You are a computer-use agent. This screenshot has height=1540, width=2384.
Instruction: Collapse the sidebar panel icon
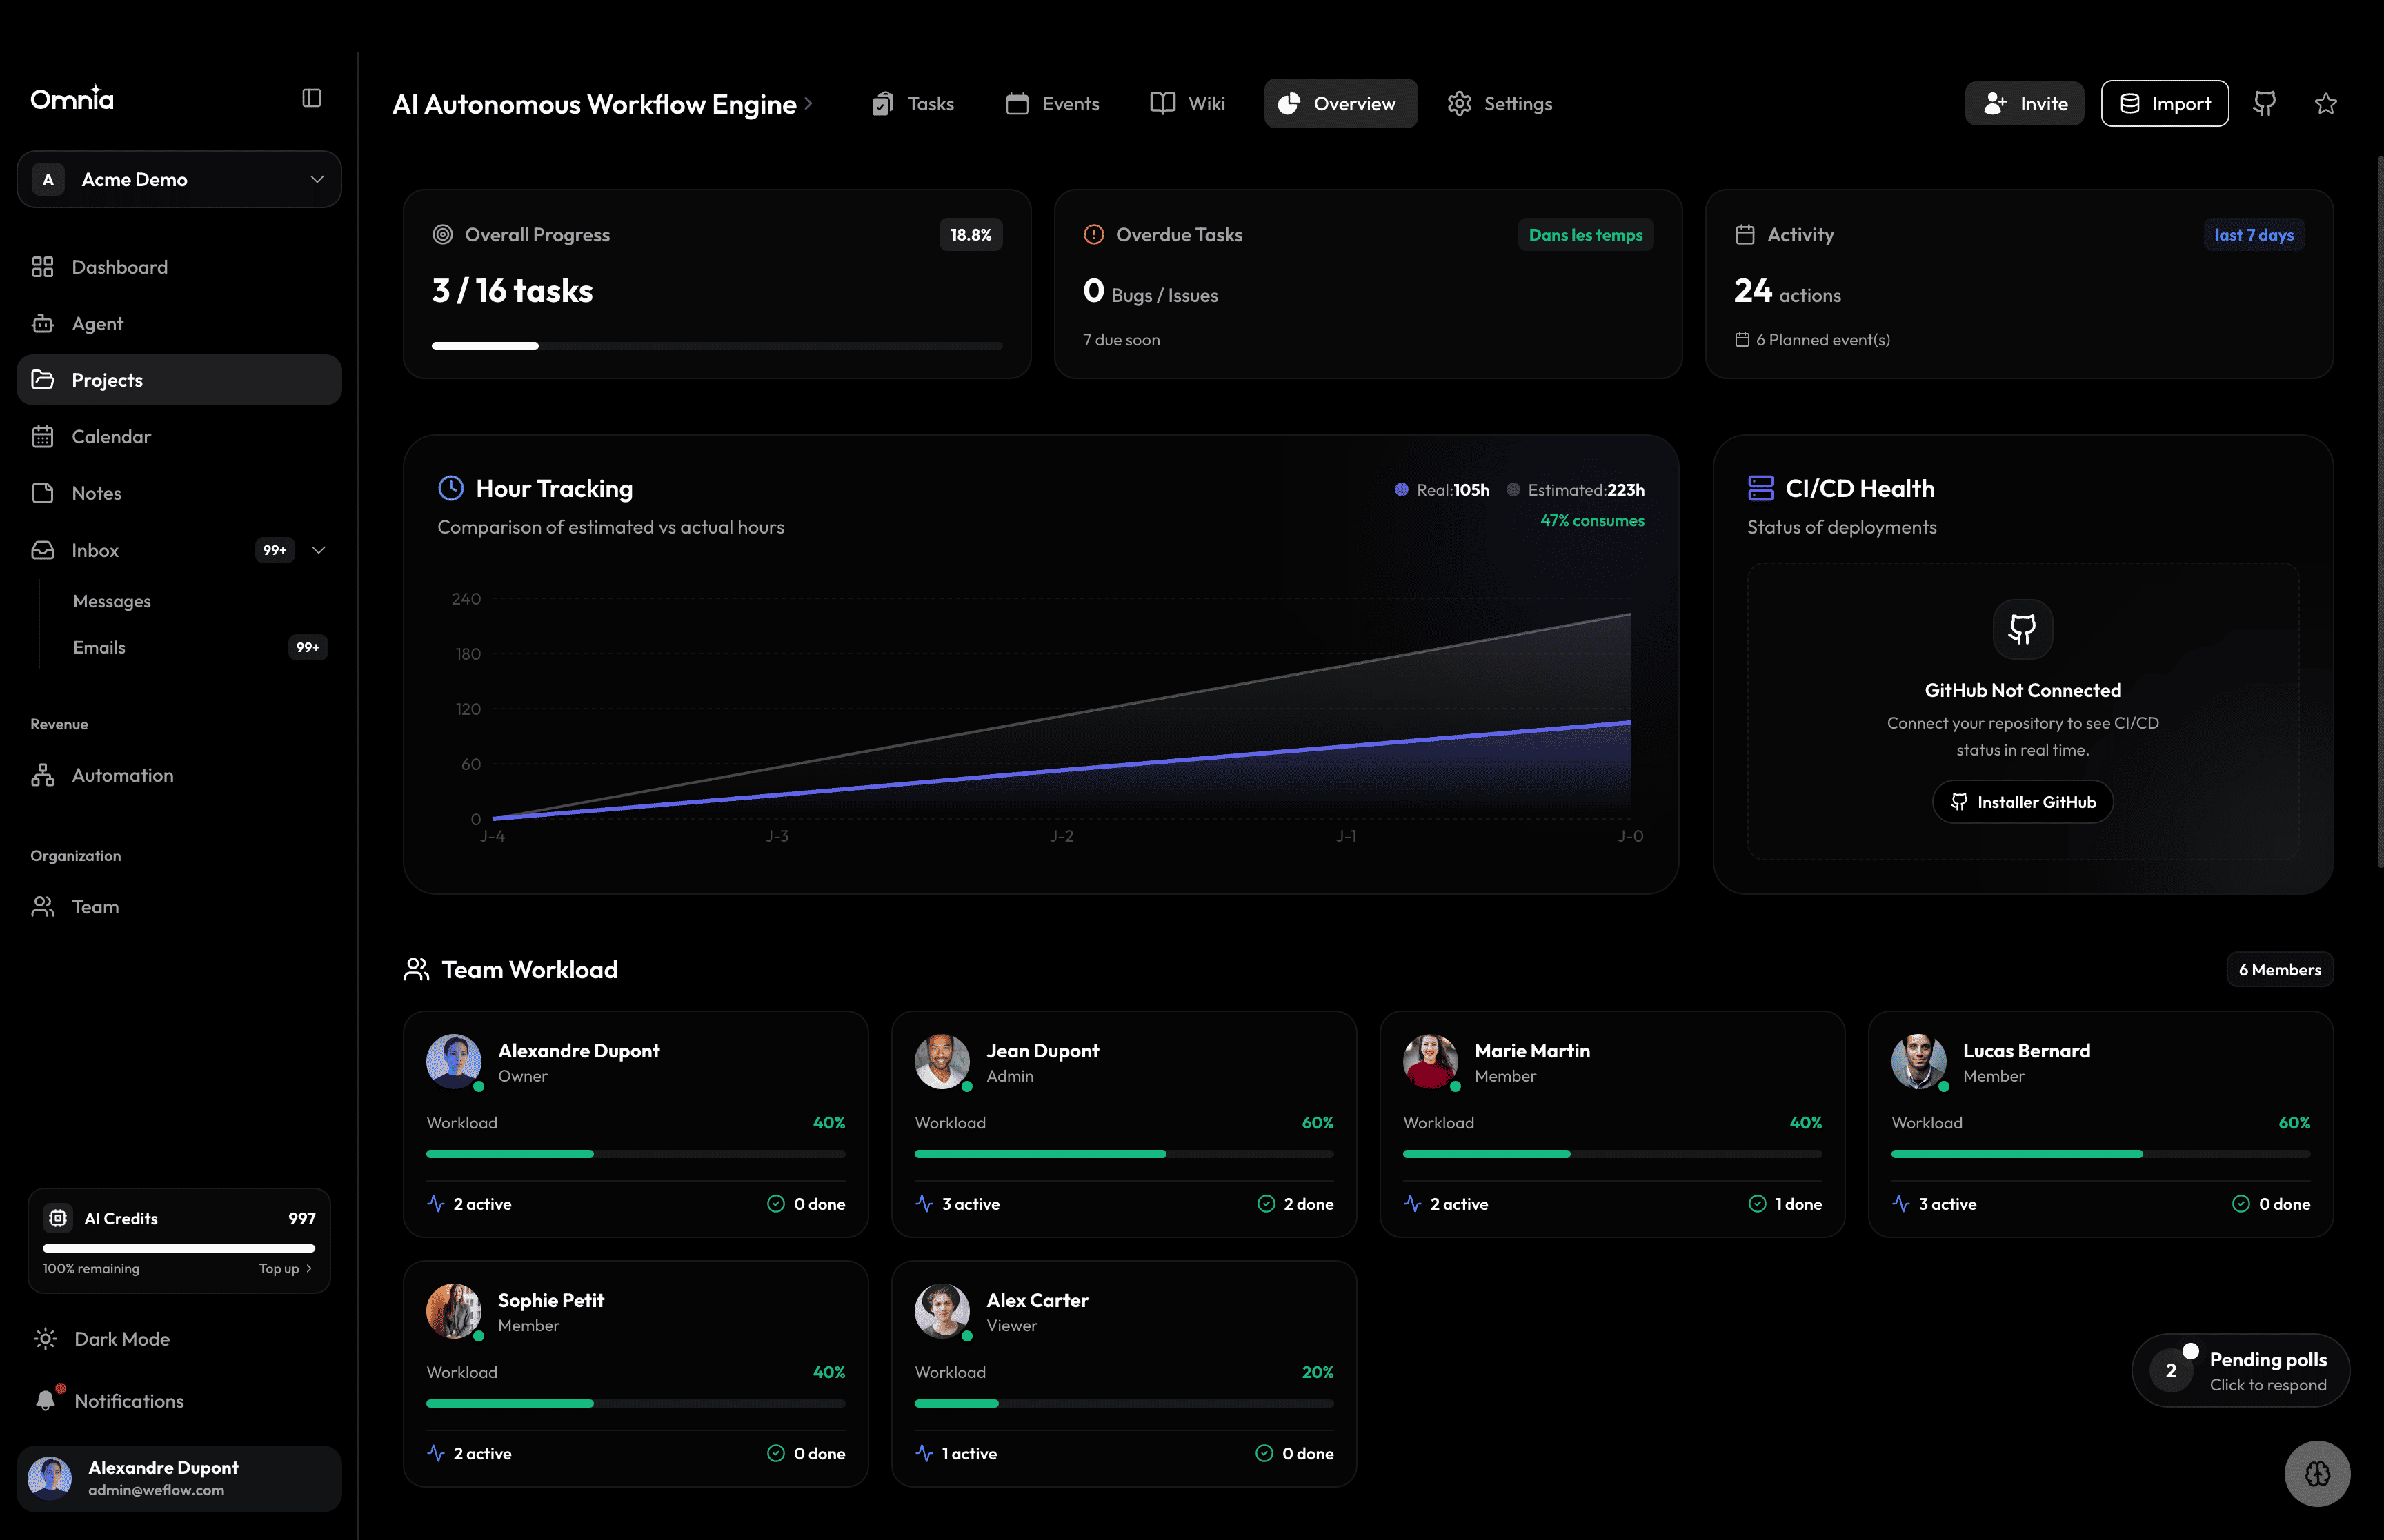311,98
